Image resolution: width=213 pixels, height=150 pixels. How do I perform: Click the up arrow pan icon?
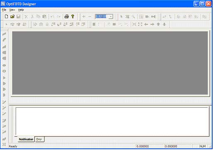[x=158, y=24]
